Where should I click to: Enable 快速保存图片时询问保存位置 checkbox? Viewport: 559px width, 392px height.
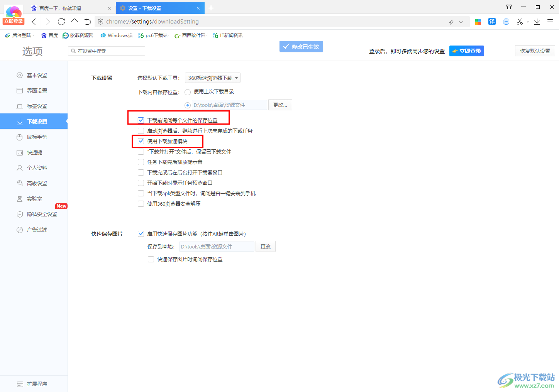[x=151, y=259]
